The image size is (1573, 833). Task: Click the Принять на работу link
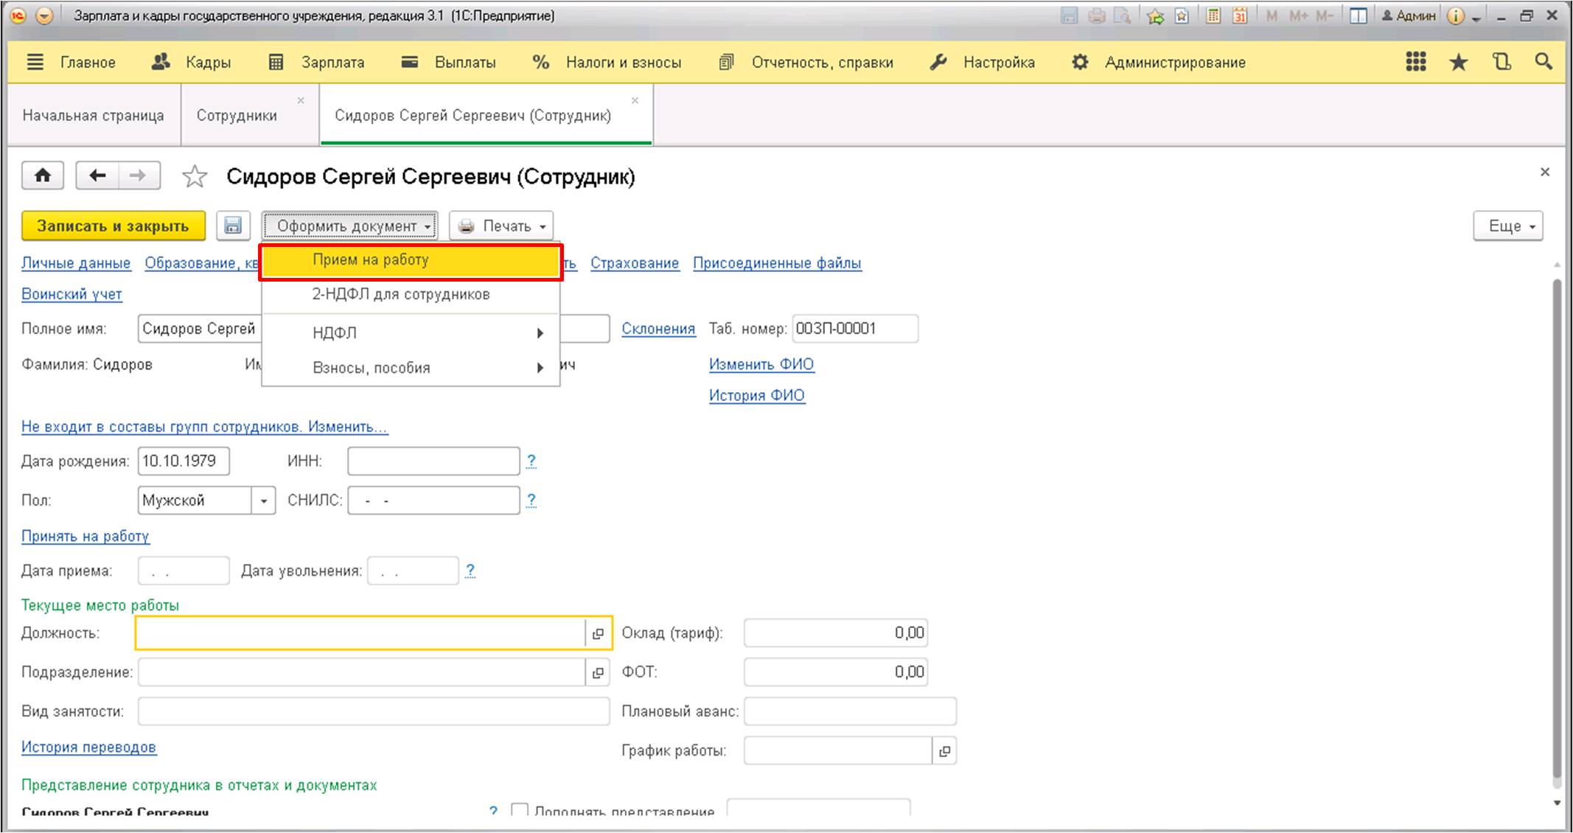click(86, 536)
